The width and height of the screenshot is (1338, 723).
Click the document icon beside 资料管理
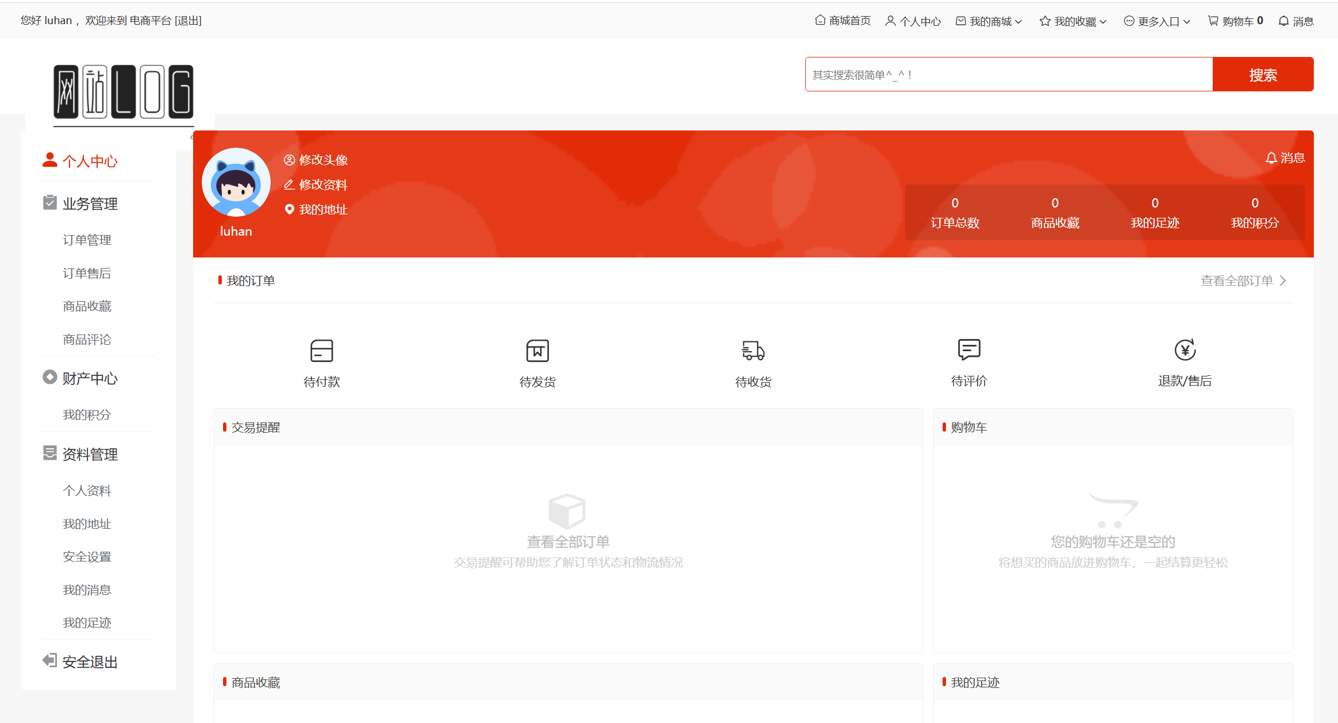pyautogui.click(x=50, y=453)
